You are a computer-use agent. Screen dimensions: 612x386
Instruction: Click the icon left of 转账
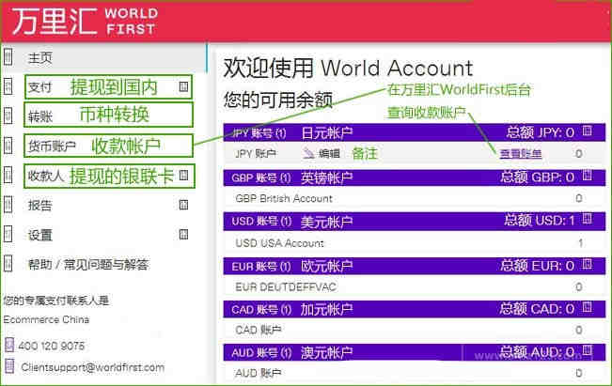8,116
